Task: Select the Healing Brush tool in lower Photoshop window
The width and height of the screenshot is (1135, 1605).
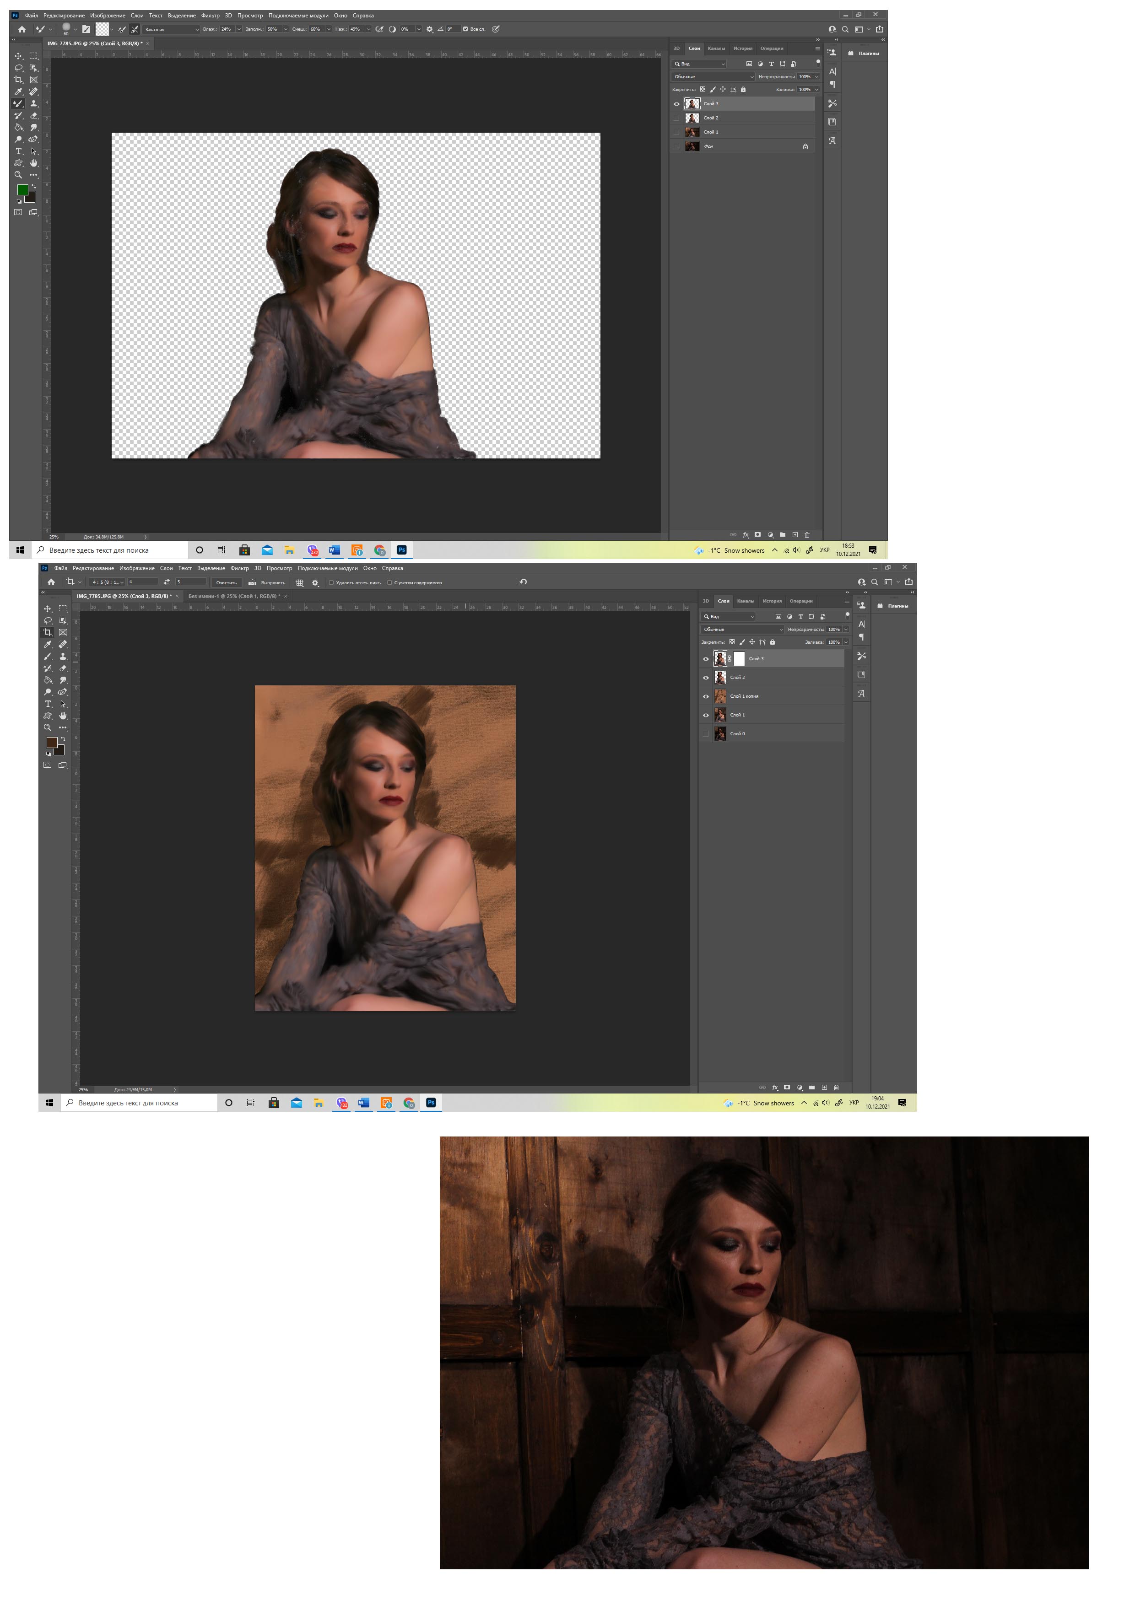Action: click(x=63, y=644)
